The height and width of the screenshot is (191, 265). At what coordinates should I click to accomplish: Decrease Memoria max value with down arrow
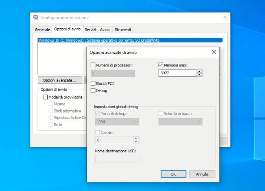click(199, 75)
